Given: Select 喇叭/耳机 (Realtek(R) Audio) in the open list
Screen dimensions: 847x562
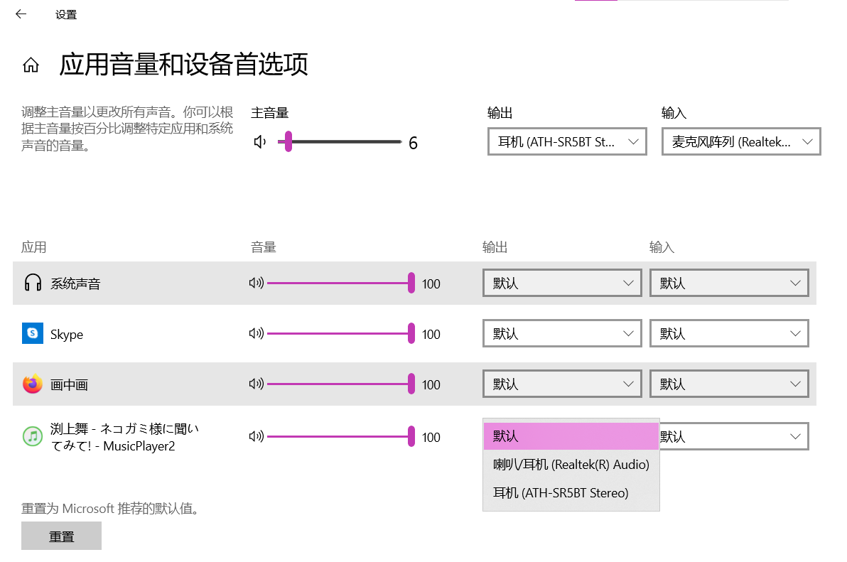Looking at the screenshot, I should tap(571, 465).
